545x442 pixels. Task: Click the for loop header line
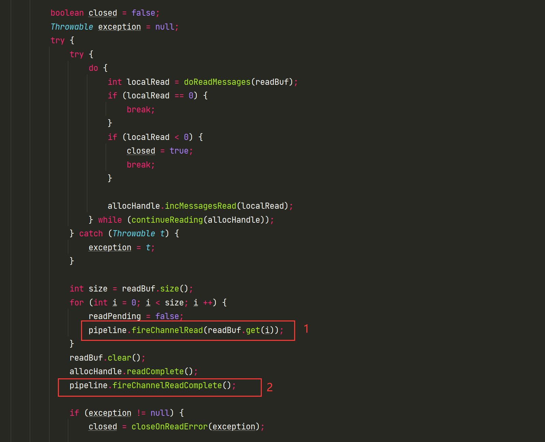point(148,303)
